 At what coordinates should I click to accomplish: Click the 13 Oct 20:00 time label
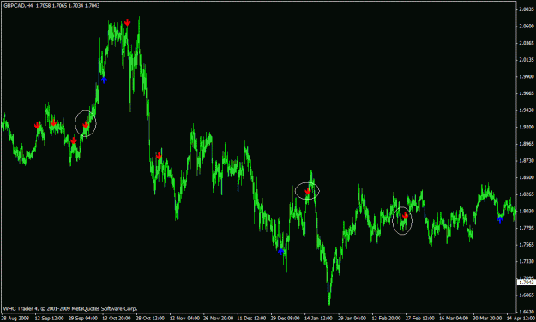pyautogui.click(x=117, y=319)
